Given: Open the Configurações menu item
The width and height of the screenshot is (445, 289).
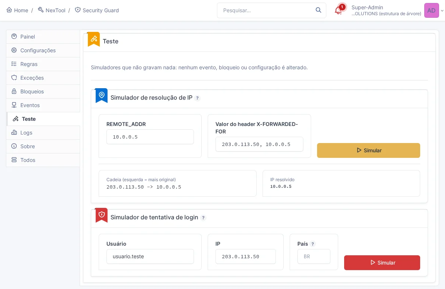Looking at the screenshot, I should click(43, 50).
